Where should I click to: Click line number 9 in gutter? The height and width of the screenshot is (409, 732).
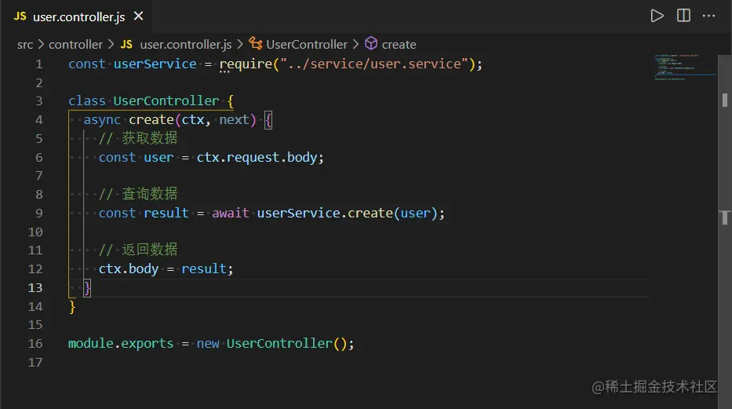click(x=38, y=214)
